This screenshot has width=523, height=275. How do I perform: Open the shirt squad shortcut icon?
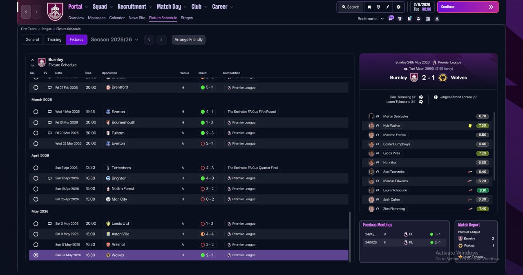pos(400,18)
